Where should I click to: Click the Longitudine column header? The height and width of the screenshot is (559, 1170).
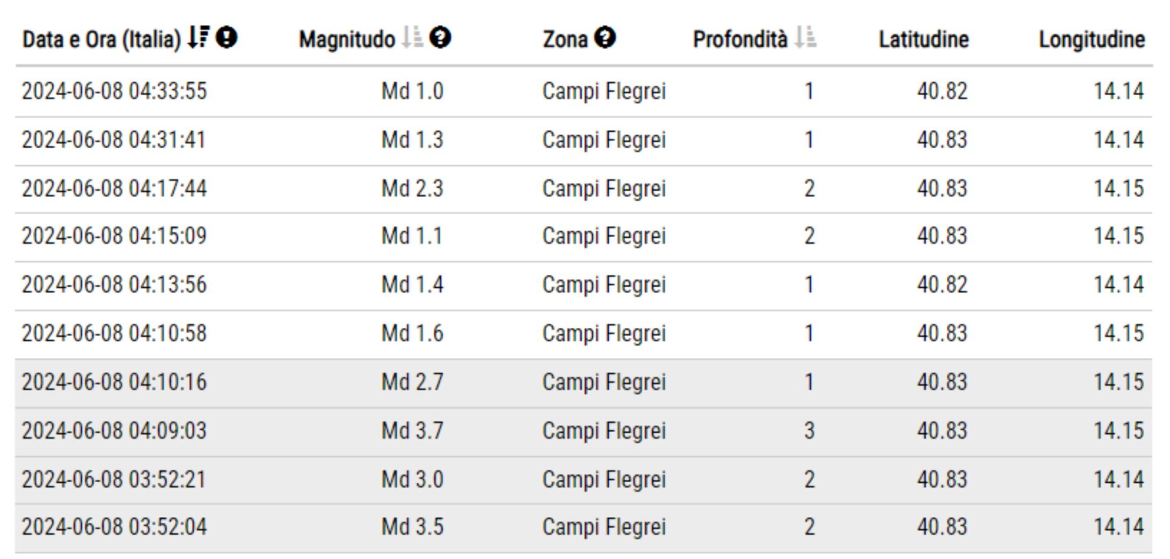1091,40
